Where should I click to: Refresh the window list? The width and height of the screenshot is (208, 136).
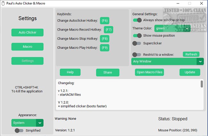point(191,54)
